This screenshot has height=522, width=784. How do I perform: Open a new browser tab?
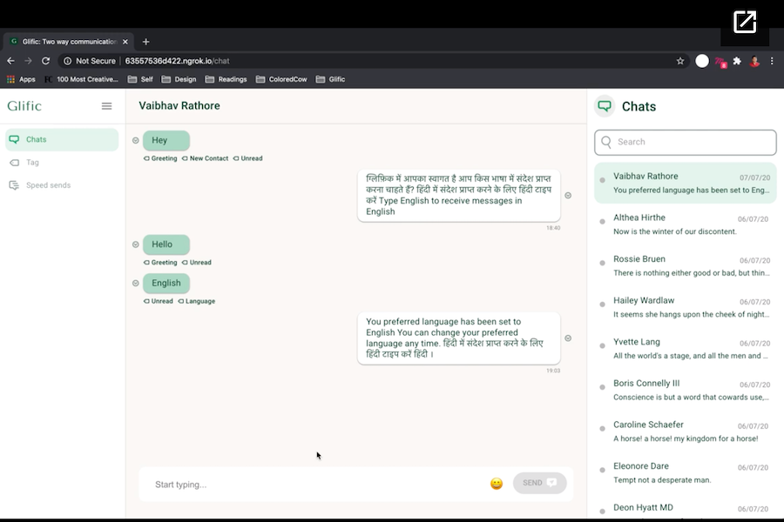[x=146, y=42]
